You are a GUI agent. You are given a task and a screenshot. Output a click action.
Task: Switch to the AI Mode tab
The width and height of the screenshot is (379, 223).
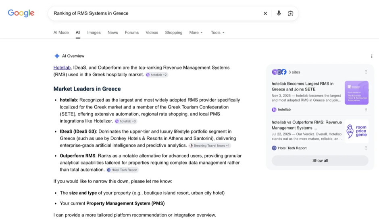[x=61, y=33]
